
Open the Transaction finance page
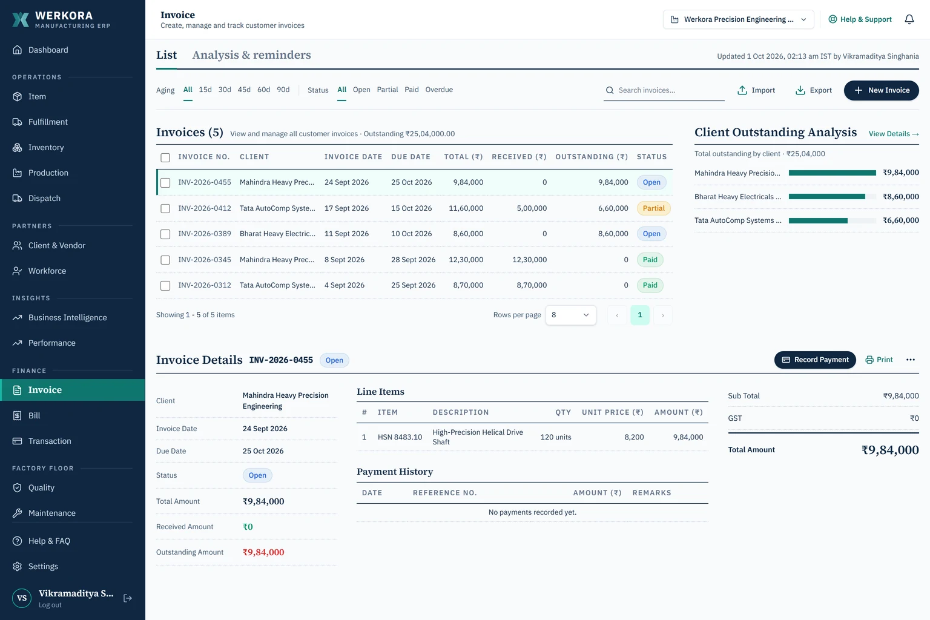coord(72,441)
